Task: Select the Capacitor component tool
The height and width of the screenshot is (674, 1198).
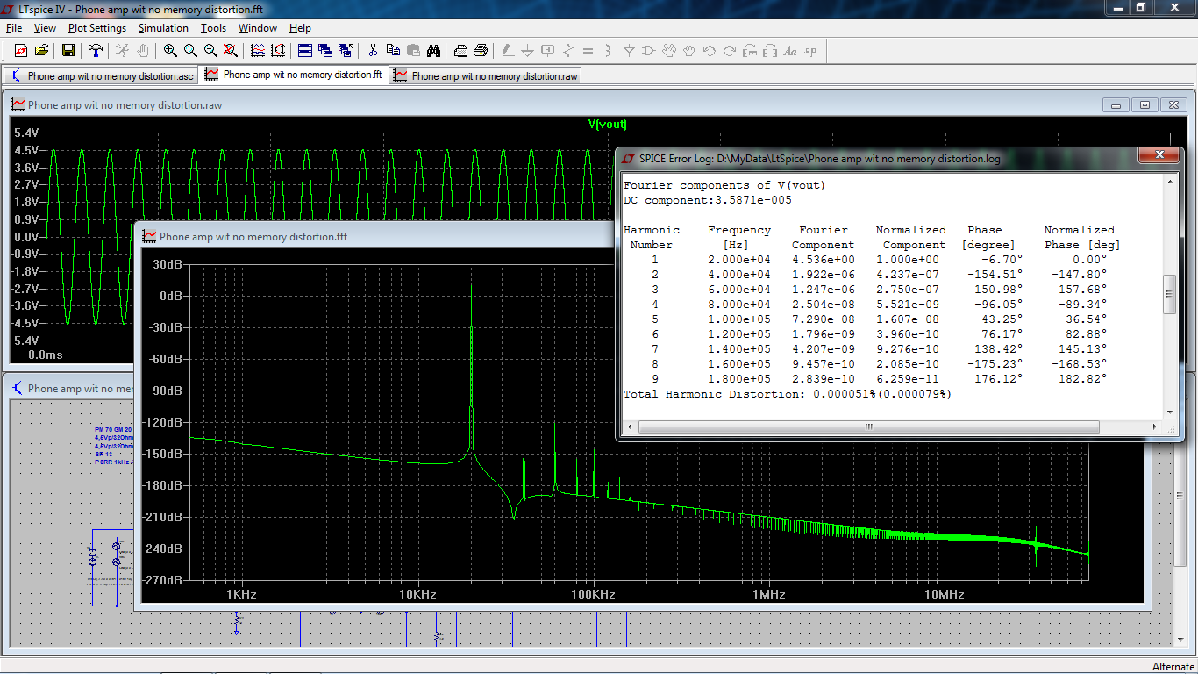Action: tap(588, 50)
